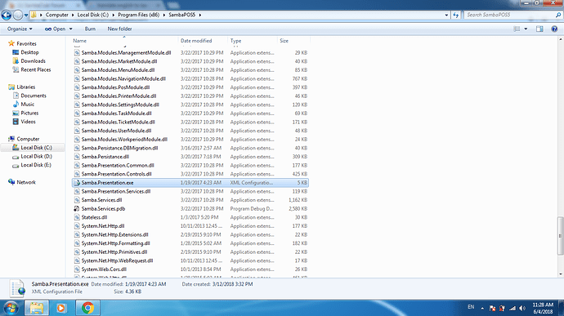
Task: Show hidden tray icons arrow
Action: [482, 308]
